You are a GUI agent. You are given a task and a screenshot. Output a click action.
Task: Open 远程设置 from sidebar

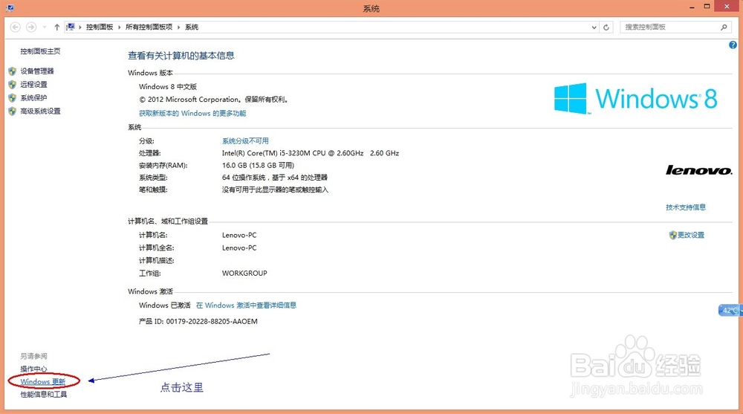[33, 85]
